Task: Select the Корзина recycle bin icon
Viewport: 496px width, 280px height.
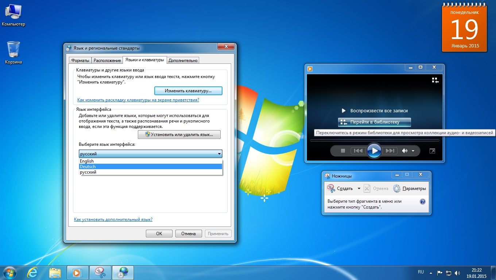Action: point(13,52)
